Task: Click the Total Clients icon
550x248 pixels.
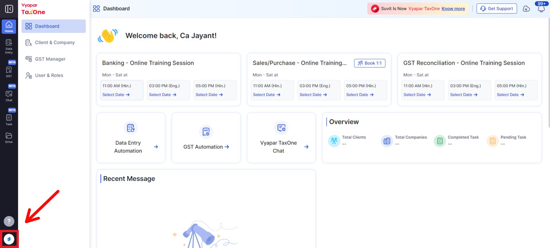Action: [334, 141]
